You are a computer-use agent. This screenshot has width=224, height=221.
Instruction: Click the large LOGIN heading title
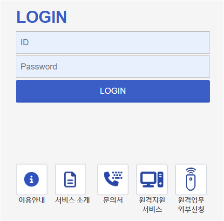pos(42,17)
